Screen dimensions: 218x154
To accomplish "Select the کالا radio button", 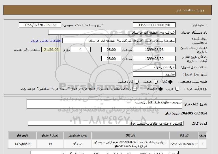I will pyautogui.click(x=170, y=82).
